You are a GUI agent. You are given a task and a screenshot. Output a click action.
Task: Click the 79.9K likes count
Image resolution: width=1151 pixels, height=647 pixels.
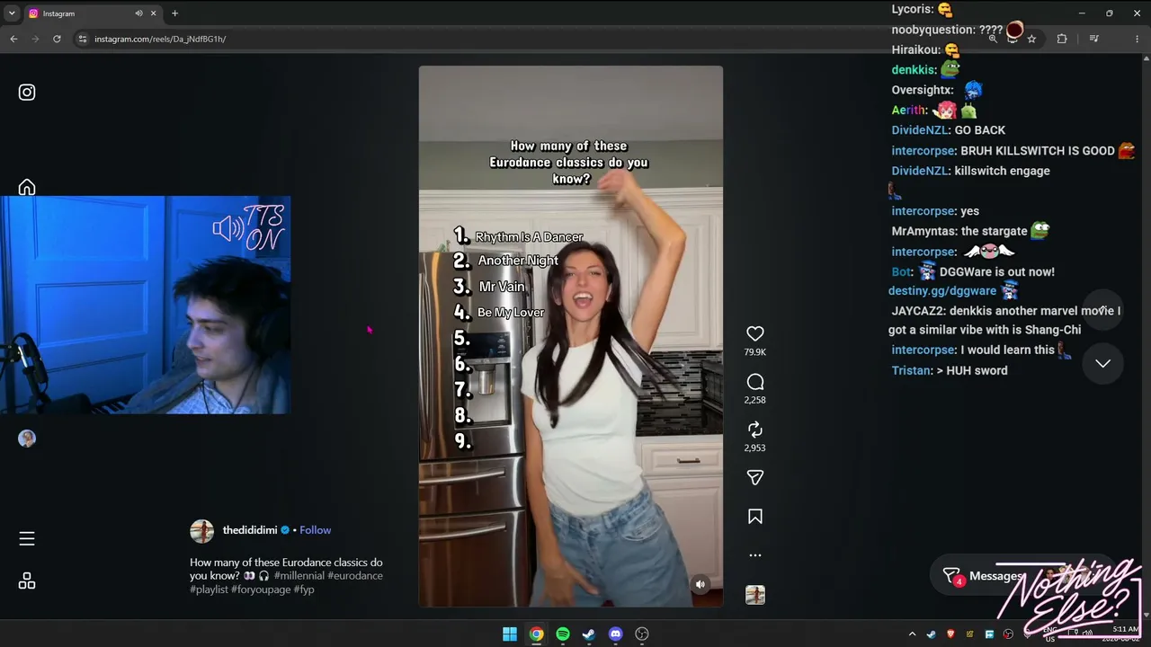click(x=755, y=352)
